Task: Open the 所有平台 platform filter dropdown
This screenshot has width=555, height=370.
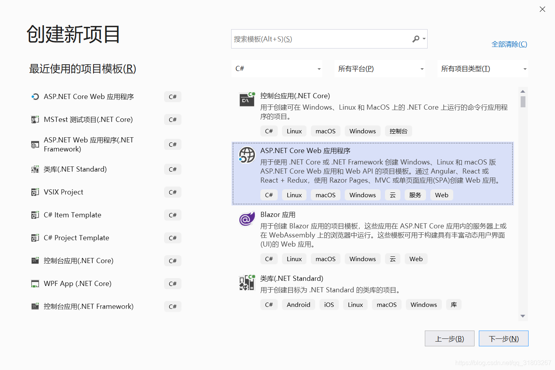Action: click(x=380, y=69)
